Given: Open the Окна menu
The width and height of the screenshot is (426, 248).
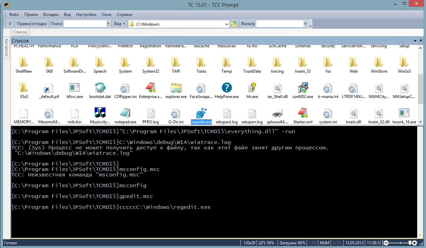Looking at the screenshot, I should click(x=106, y=15).
